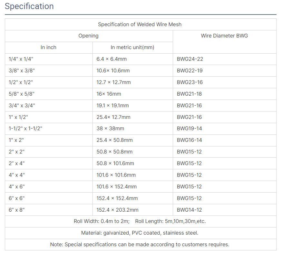Viewport: 282px width, 254px height.
Task: Click the Specification heading
Action: (29, 6)
